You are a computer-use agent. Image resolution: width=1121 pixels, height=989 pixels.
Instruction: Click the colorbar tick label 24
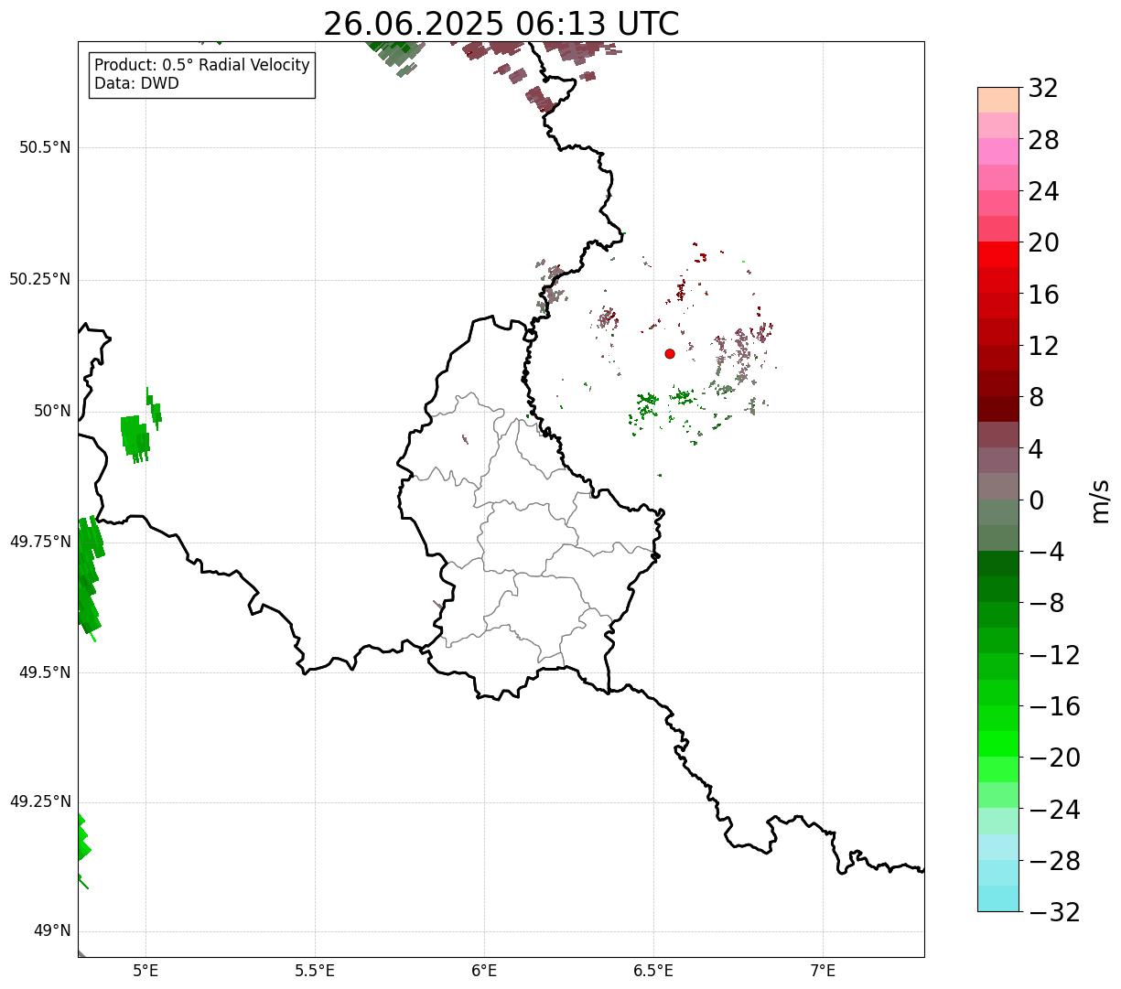point(1043,192)
